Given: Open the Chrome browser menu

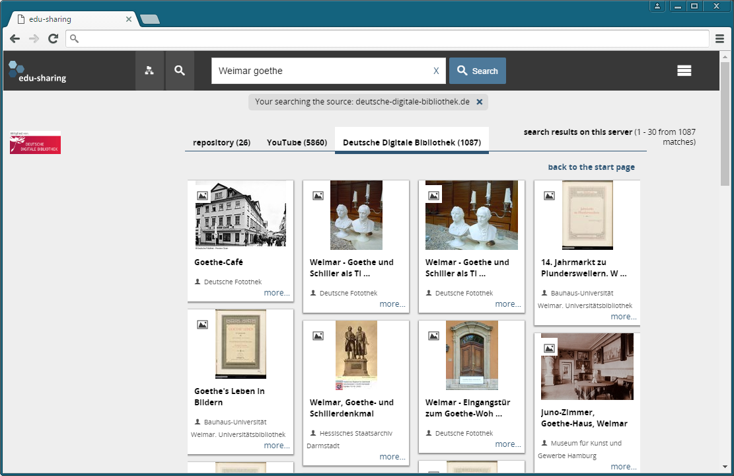Looking at the screenshot, I should [720, 39].
